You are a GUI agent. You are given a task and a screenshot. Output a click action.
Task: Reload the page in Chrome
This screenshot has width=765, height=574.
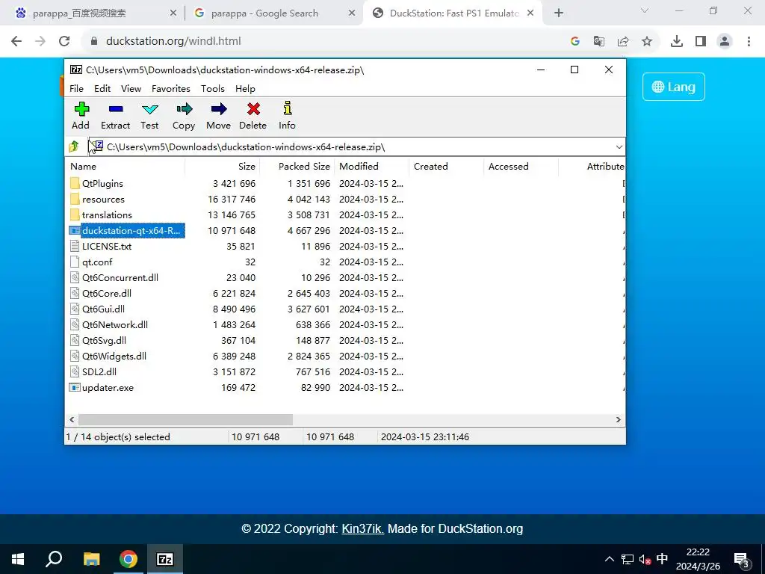tap(64, 41)
